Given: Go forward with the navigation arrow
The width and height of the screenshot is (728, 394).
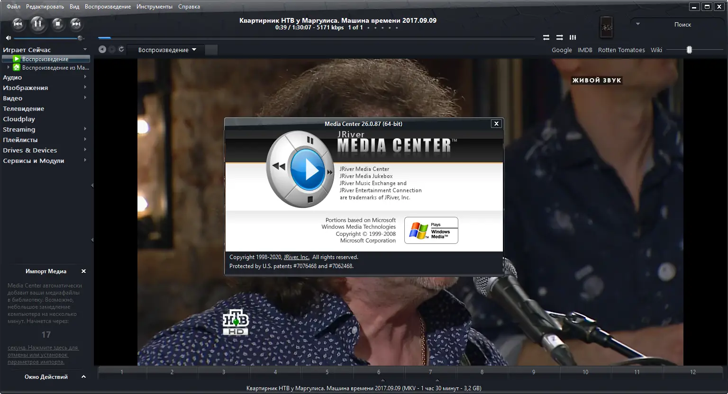Looking at the screenshot, I should coord(112,49).
